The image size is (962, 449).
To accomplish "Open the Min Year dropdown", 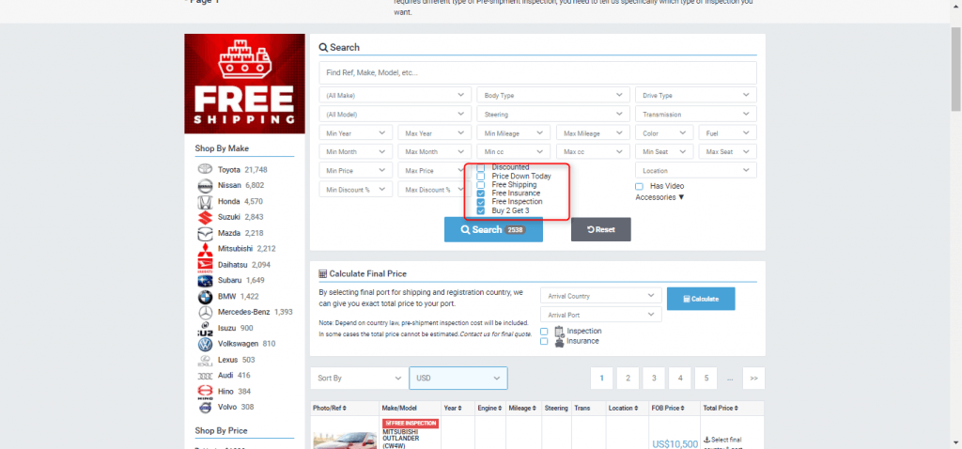I will (x=356, y=133).
